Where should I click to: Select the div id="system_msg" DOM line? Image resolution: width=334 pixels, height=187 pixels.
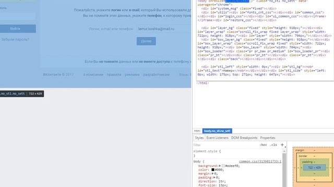coord(239,9)
